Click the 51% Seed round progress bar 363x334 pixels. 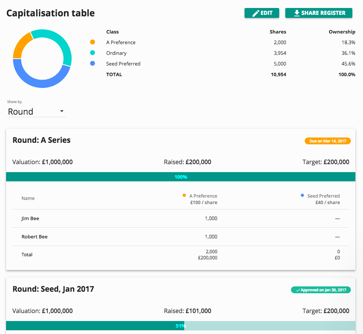coord(181,326)
